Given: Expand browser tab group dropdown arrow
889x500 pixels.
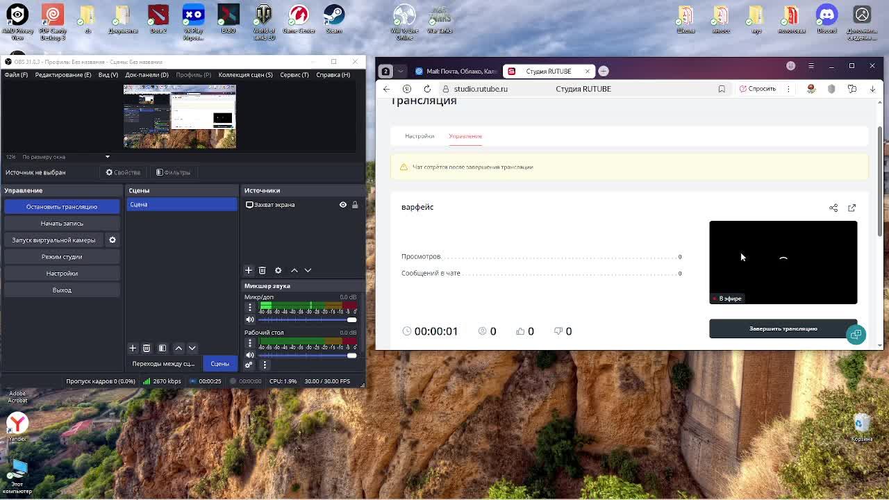Looking at the screenshot, I should point(401,71).
